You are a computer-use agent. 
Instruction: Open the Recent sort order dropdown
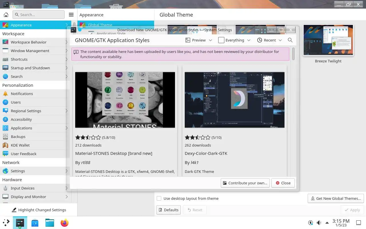coord(269,40)
